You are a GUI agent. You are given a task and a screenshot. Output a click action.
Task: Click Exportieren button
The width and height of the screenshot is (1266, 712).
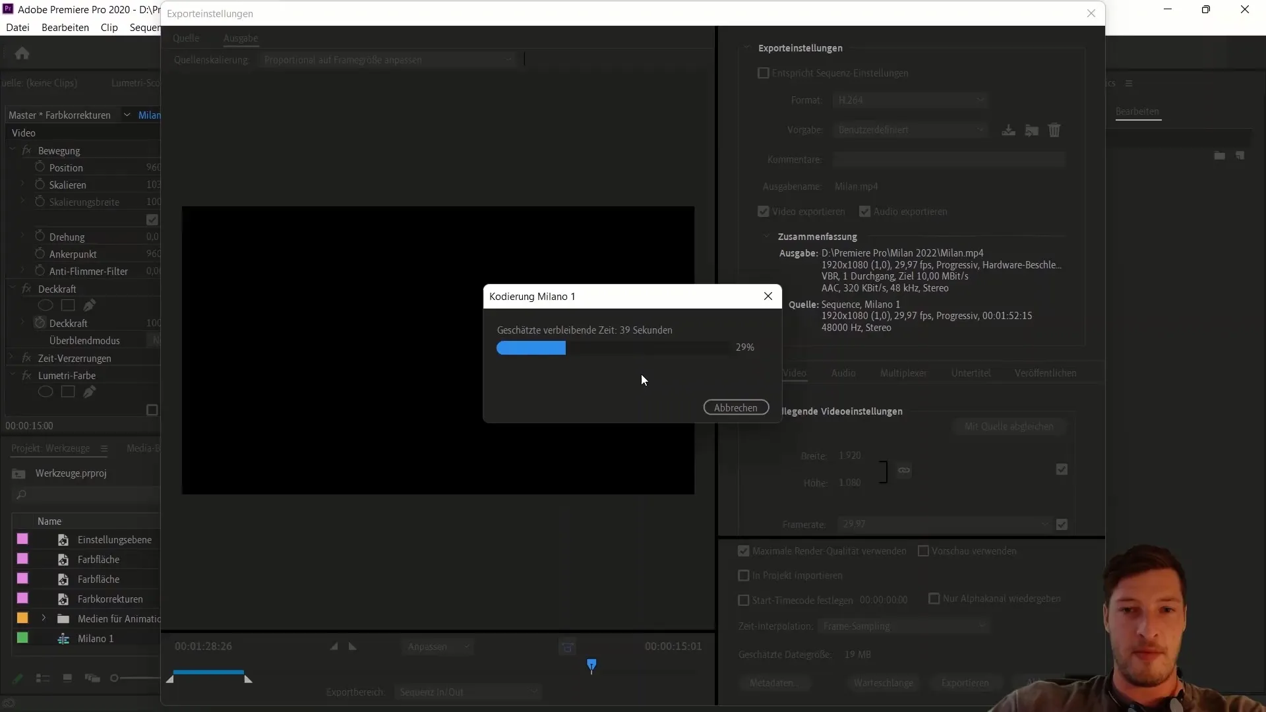tap(965, 683)
